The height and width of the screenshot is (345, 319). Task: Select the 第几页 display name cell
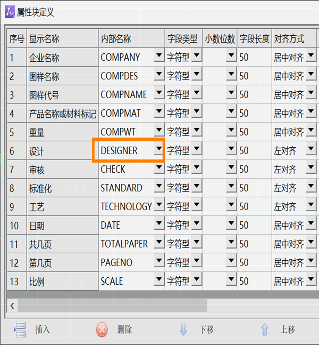[63, 263]
